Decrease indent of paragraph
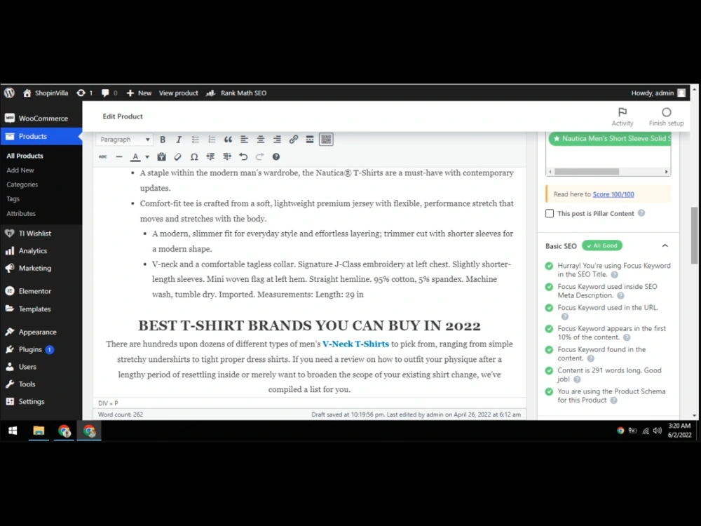The image size is (701, 526). tap(210, 156)
